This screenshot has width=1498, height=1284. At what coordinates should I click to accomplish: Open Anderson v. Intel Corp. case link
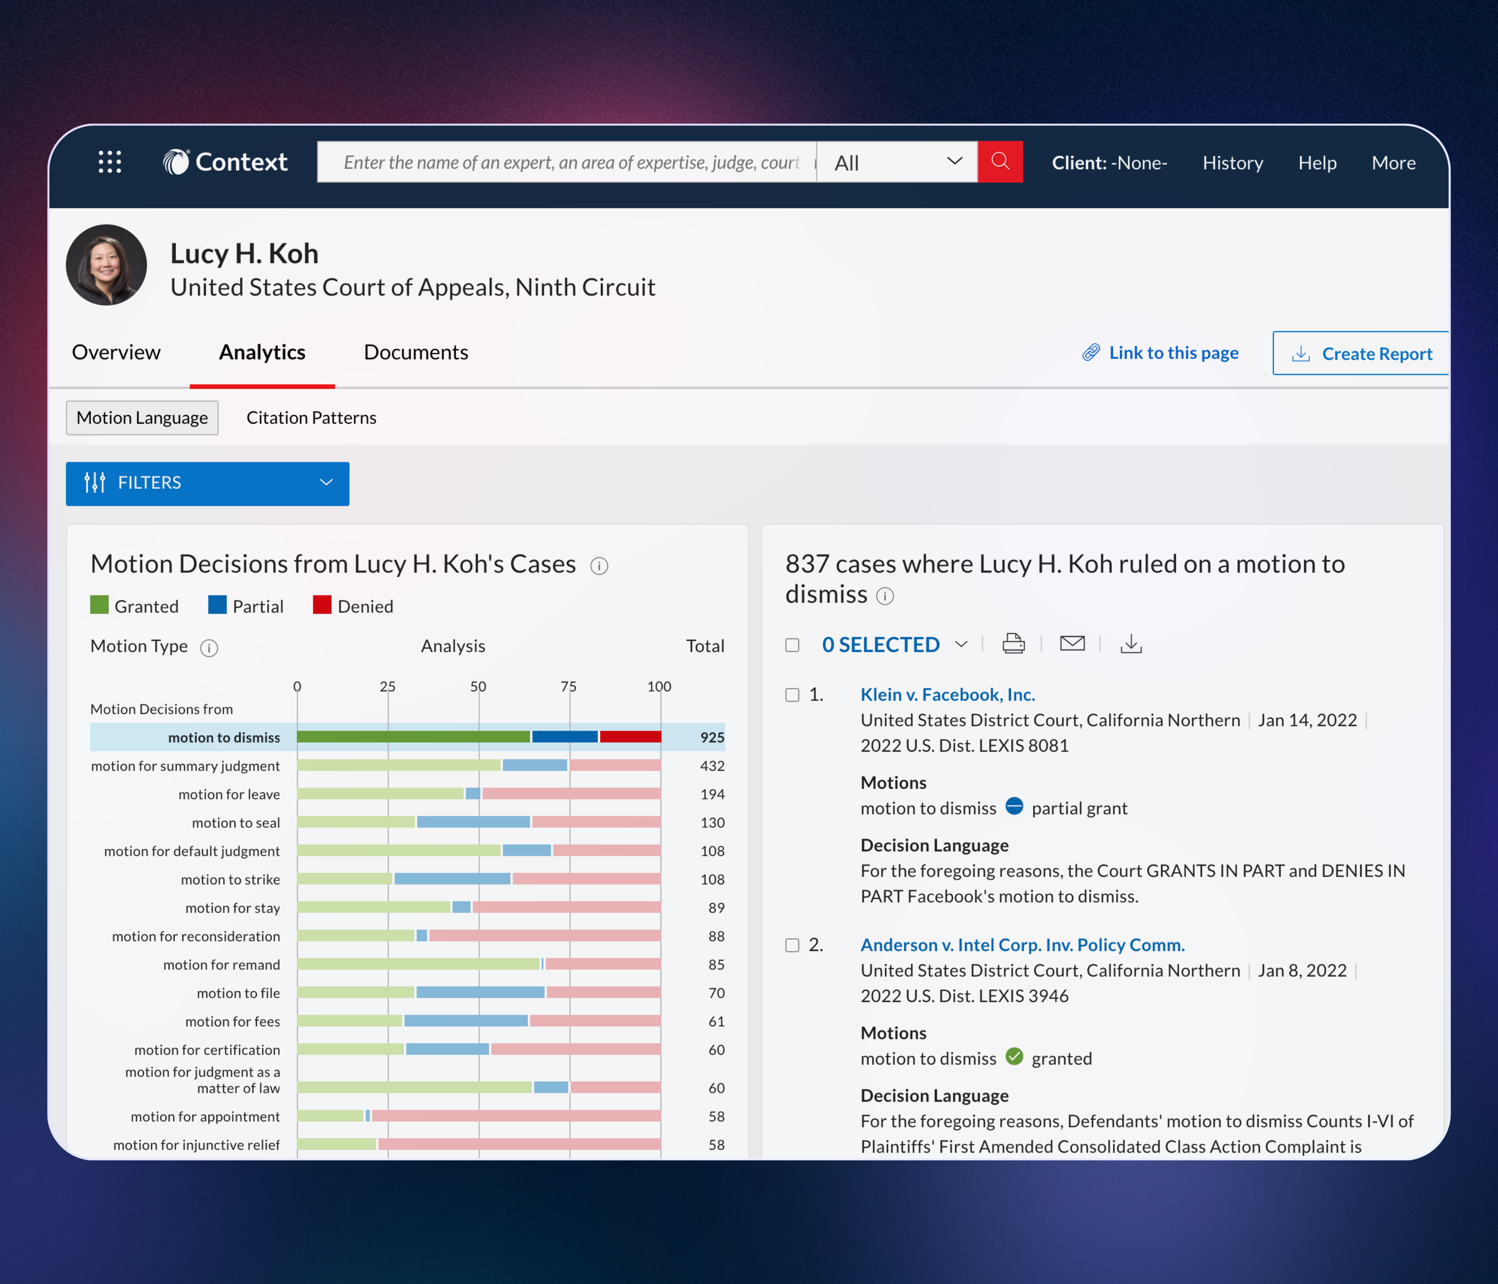[x=1022, y=945]
